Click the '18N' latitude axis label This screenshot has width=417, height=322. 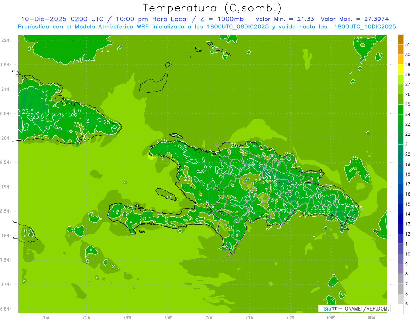pos(6,236)
